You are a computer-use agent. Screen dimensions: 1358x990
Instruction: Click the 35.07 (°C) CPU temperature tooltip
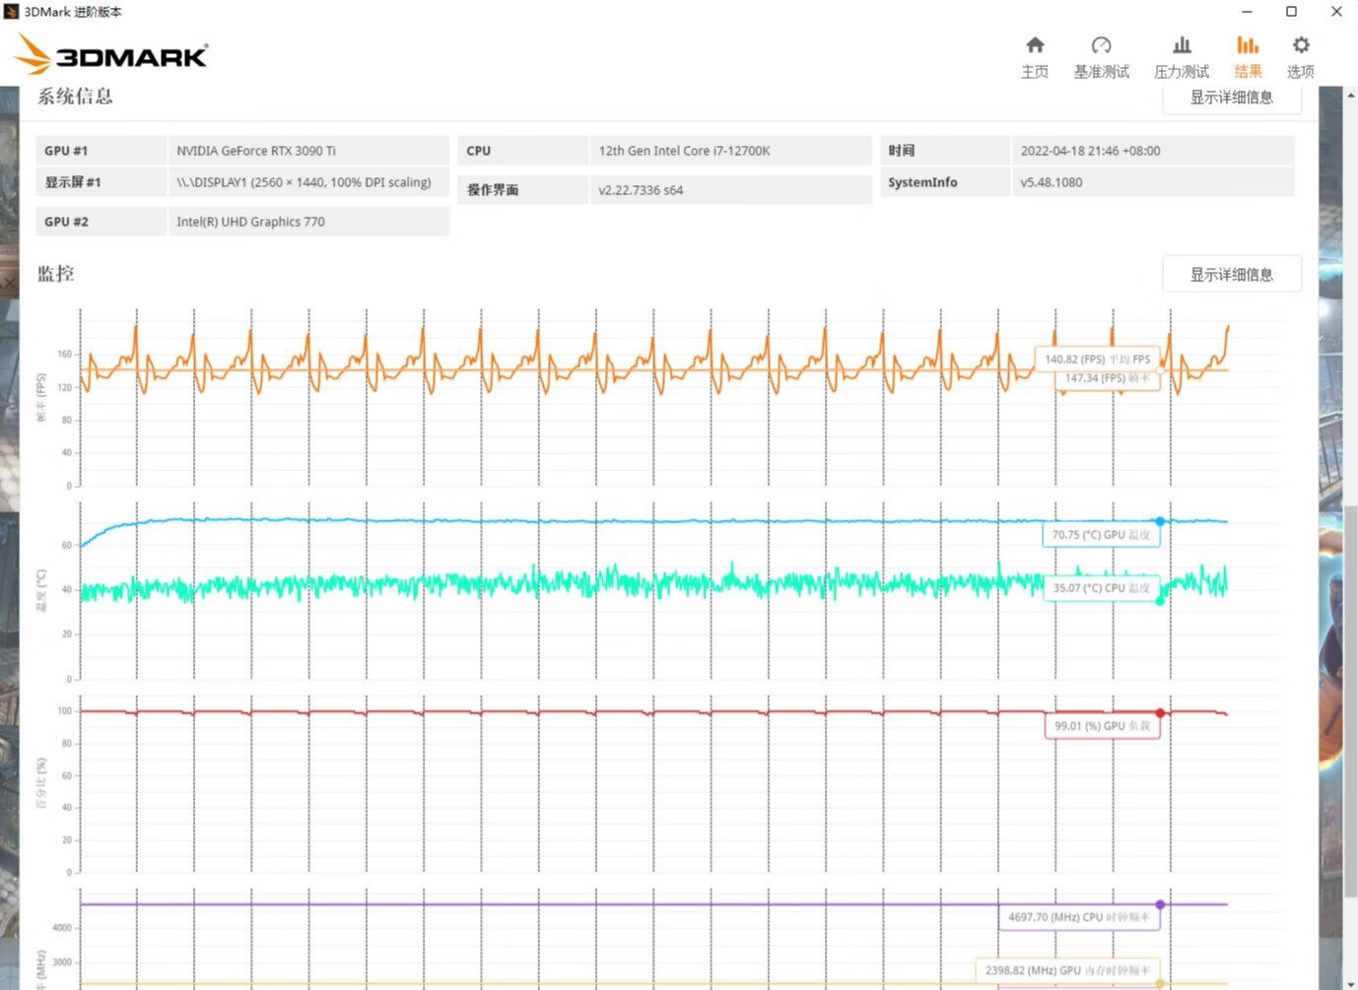tap(1102, 588)
